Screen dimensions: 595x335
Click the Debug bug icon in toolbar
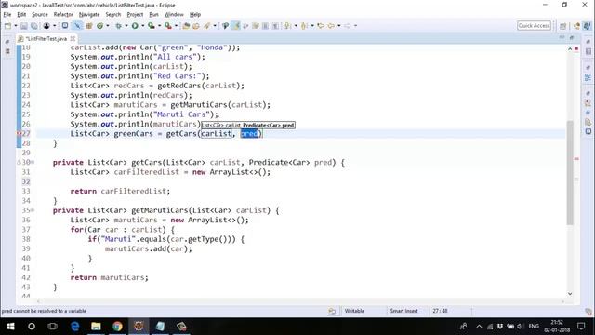(x=118, y=26)
